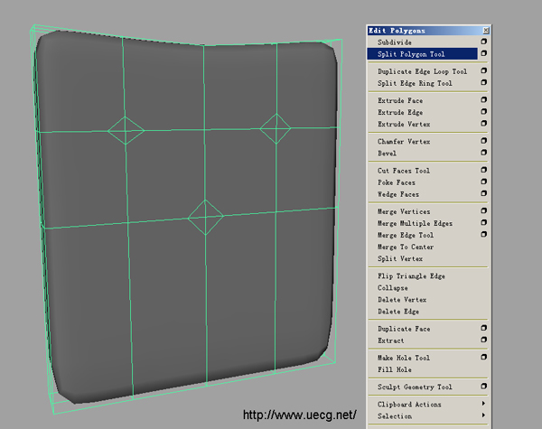Open Bevel option box icon
The width and height of the screenshot is (542, 429).
pos(483,152)
